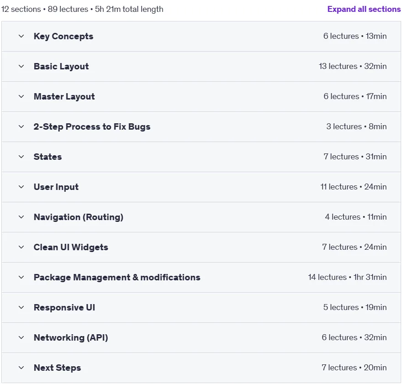
Task: Click chevron beside Responsive UI
Action: 21,307
